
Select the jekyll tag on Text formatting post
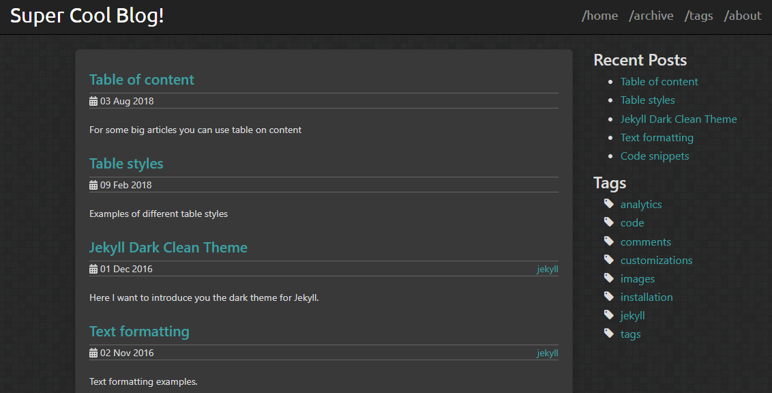coord(548,353)
